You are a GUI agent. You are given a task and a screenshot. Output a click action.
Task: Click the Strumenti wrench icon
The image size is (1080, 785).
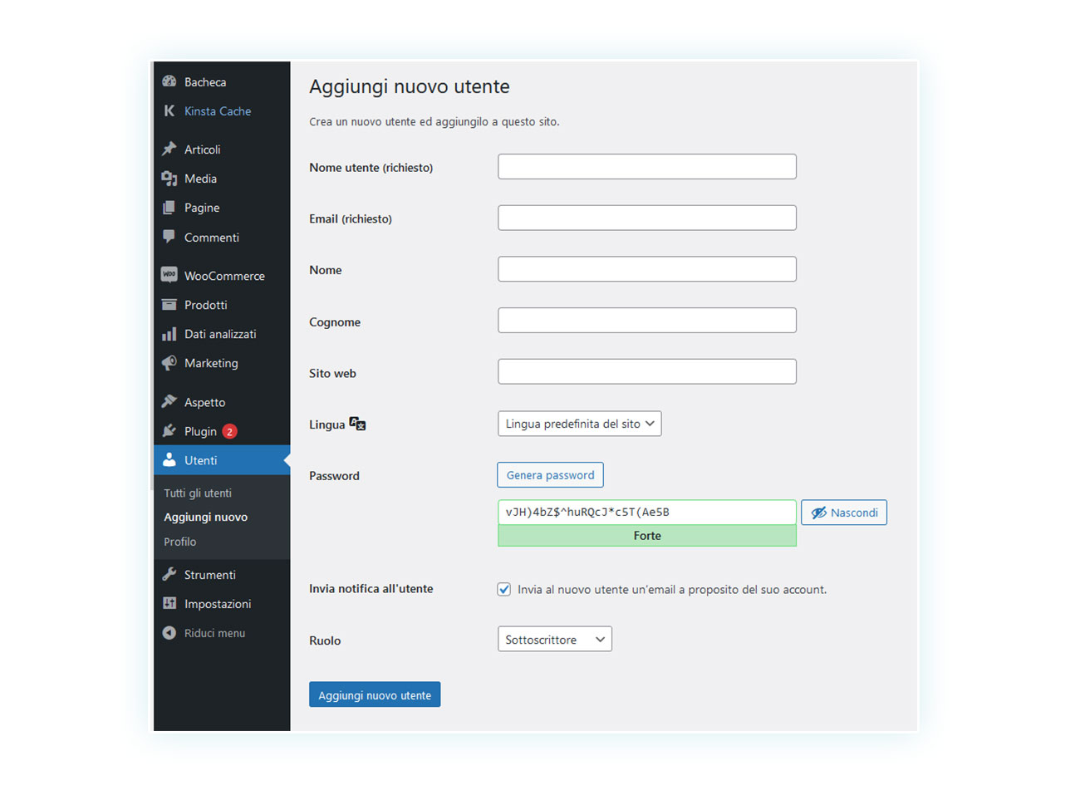coord(169,574)
